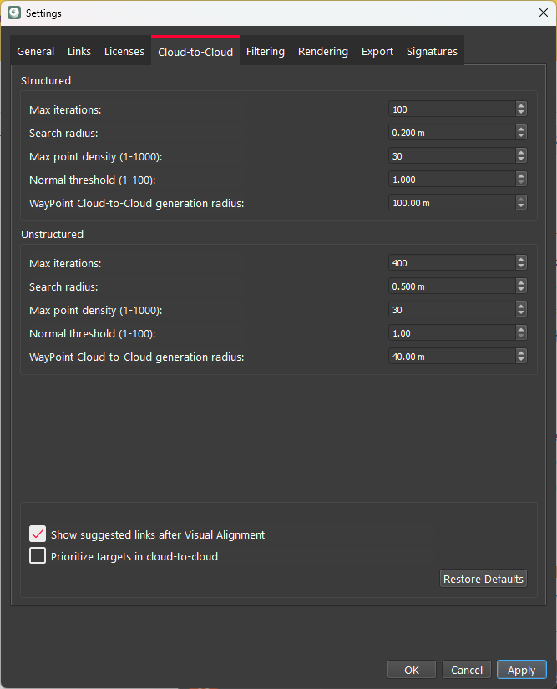Screen dimensions: 557x689
Task: Click the Settings app icon in title bar
Action: [x=13, y=13]
